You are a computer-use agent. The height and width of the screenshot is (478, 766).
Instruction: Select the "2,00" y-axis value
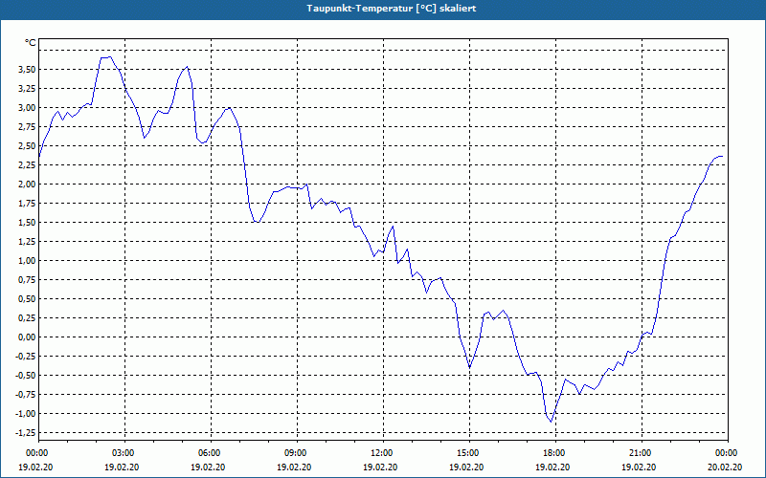27,184
